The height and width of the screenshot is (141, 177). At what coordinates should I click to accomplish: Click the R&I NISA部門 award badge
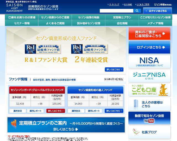[x=89, y=49]
